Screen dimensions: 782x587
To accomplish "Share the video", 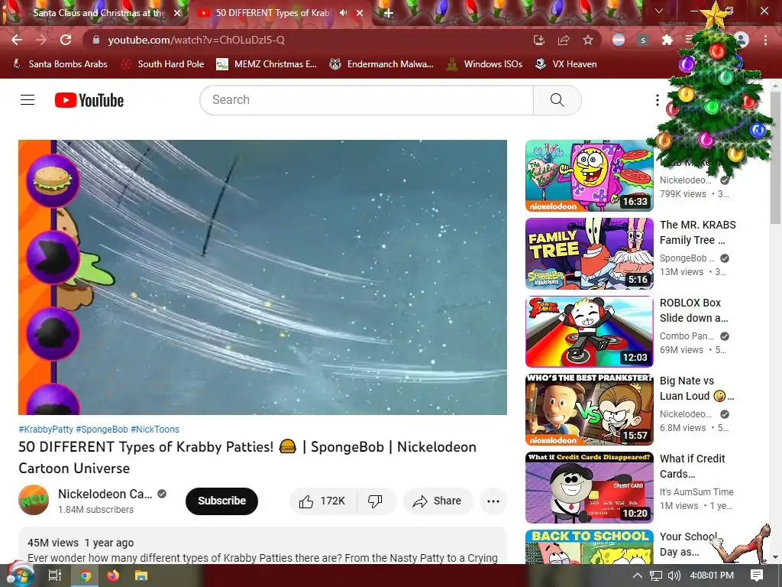I will tap(438, 501).
